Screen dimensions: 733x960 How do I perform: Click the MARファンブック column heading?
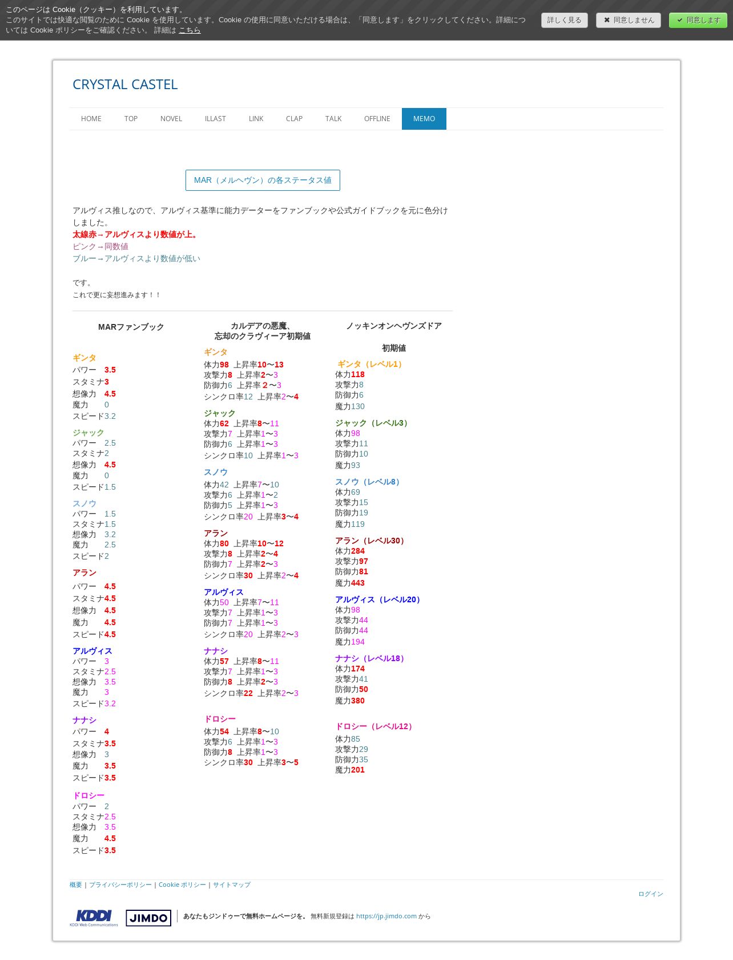coord(131,327)
